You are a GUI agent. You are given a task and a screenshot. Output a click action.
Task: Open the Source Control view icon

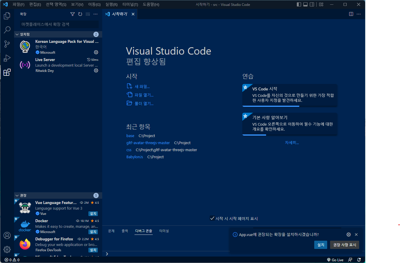[7, 44]
